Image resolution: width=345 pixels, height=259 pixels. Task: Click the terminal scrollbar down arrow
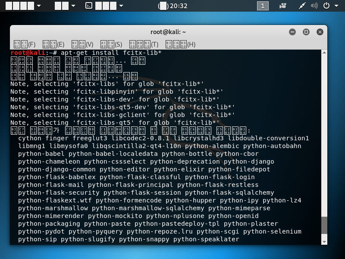(324, 242)
